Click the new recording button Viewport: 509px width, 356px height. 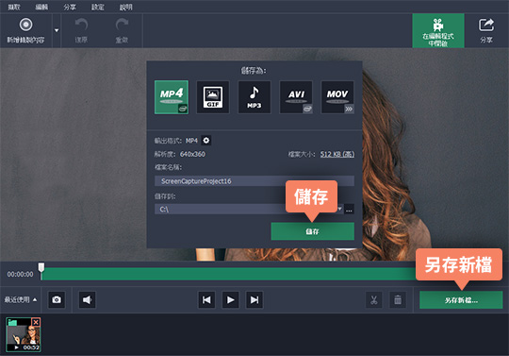tap(26, 31)
